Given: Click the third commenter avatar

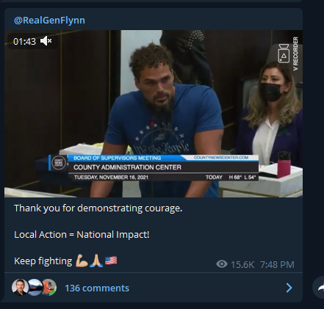Looking at the screenshot, I should point(49,287).
